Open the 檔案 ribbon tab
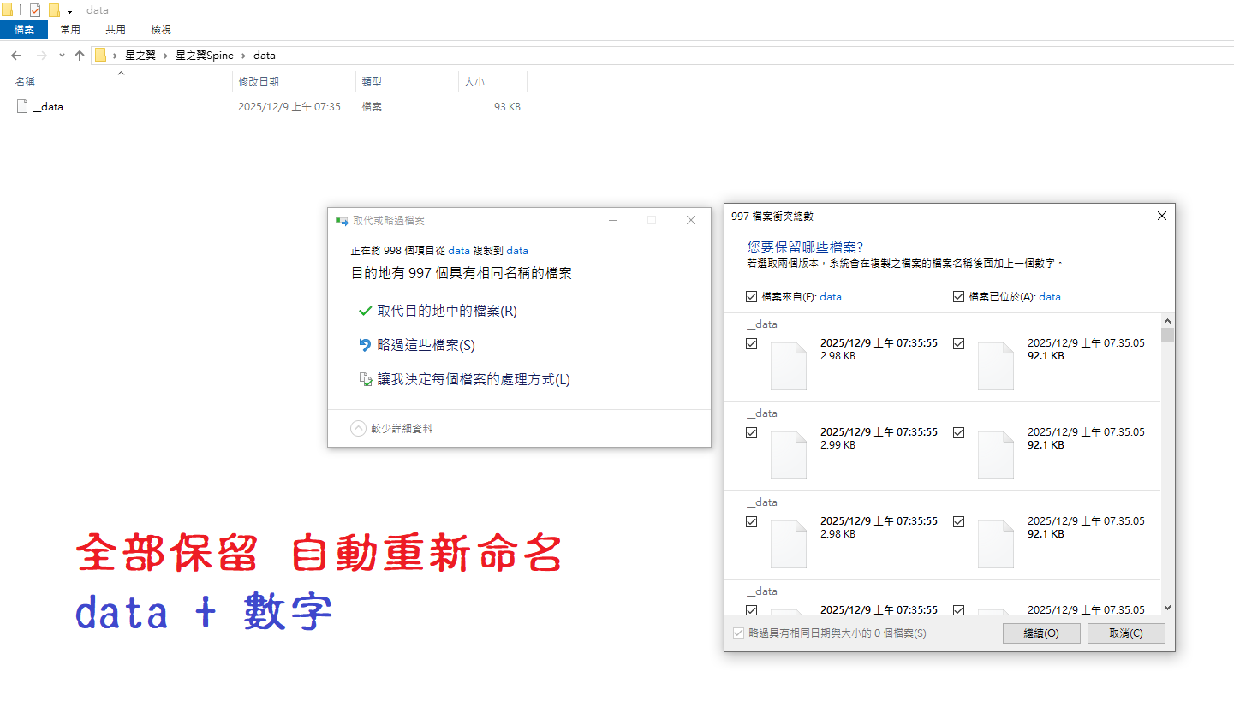 click(24, 29)
